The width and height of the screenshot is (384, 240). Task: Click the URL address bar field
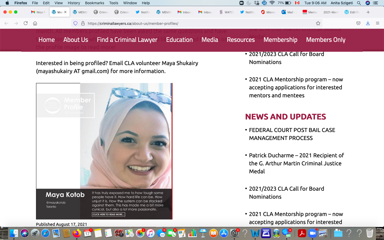click(x=197, y=23)
